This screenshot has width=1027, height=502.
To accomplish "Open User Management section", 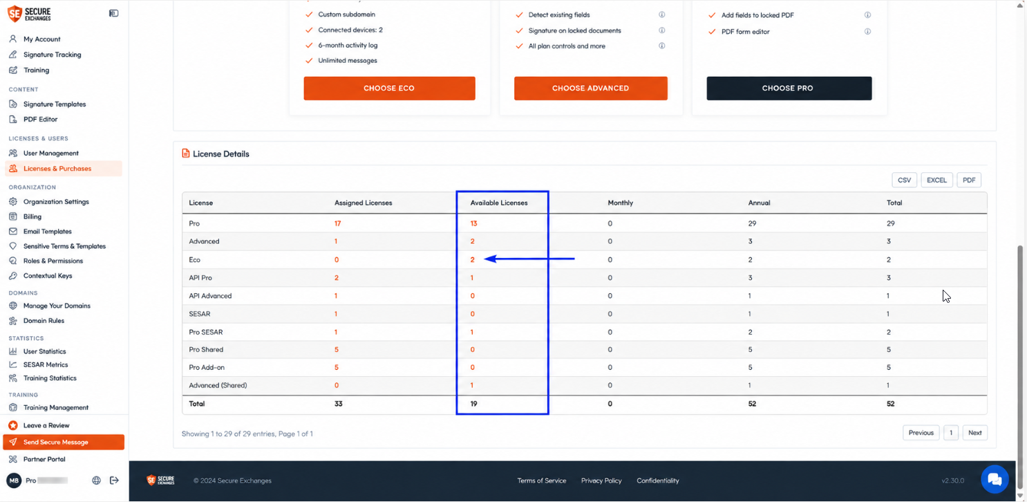I will click(x=50, y=153).
